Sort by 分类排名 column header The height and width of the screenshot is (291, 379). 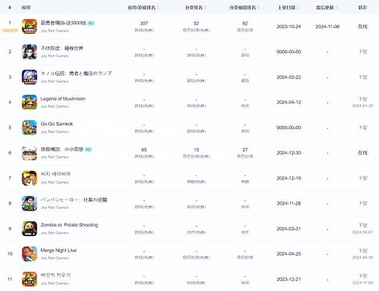pyautogui.click(x=195, y=9)
